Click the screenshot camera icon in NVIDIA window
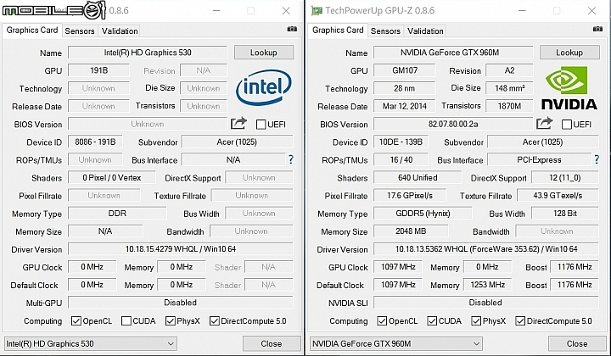Screen dimensions: 611x356 [597, 29]
